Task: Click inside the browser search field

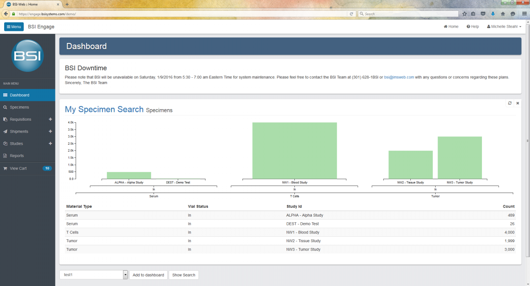Action: click(408, 14)
